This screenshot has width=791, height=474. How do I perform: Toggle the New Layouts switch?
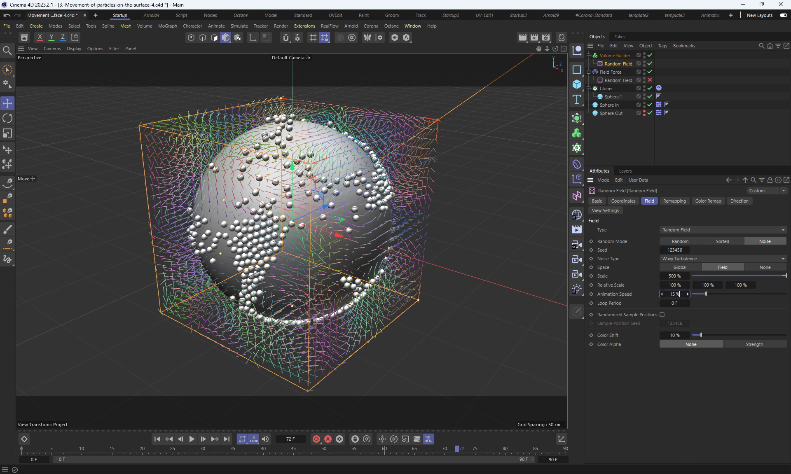coord(783,15)
